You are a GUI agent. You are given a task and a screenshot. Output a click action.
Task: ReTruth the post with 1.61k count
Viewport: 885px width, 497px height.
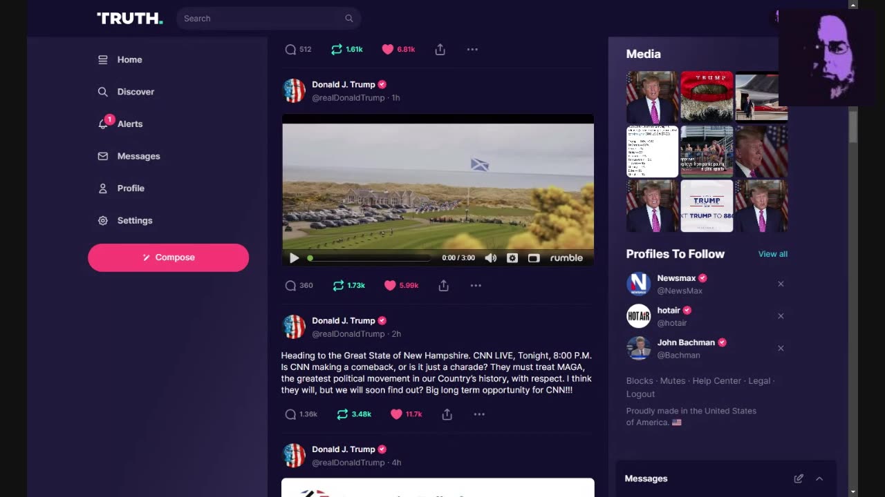337,50
